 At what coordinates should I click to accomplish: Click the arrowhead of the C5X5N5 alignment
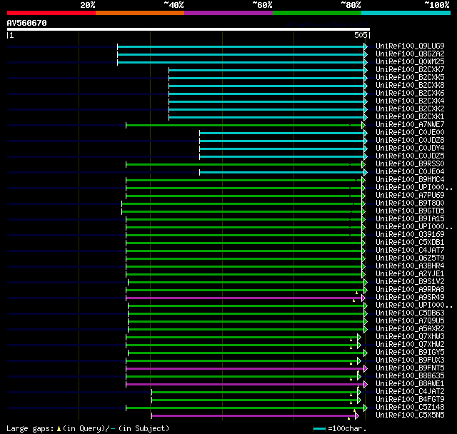click(356, 415)
